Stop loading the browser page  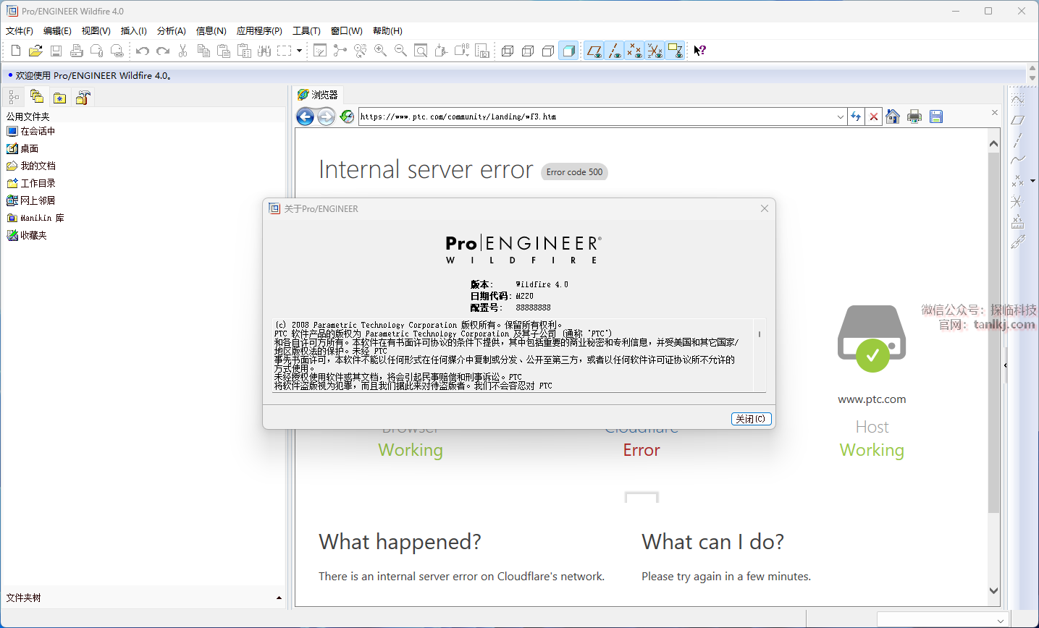tap(874, 116)
